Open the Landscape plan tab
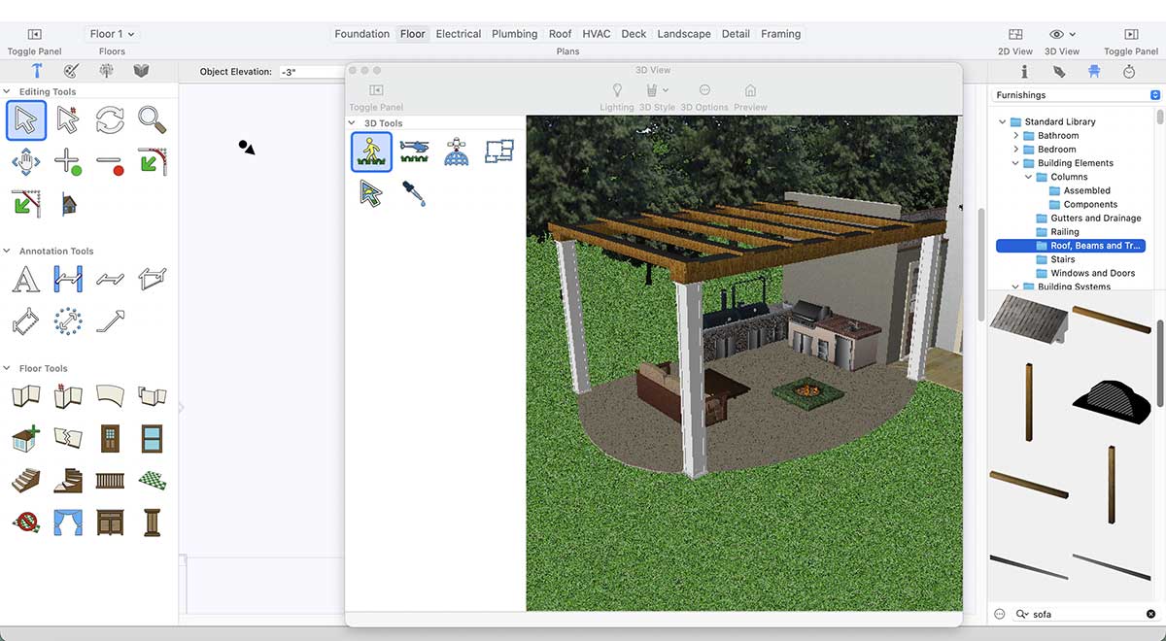This screenshot has height=641, width=1166. pyautogui.click(x=683, y=34)
